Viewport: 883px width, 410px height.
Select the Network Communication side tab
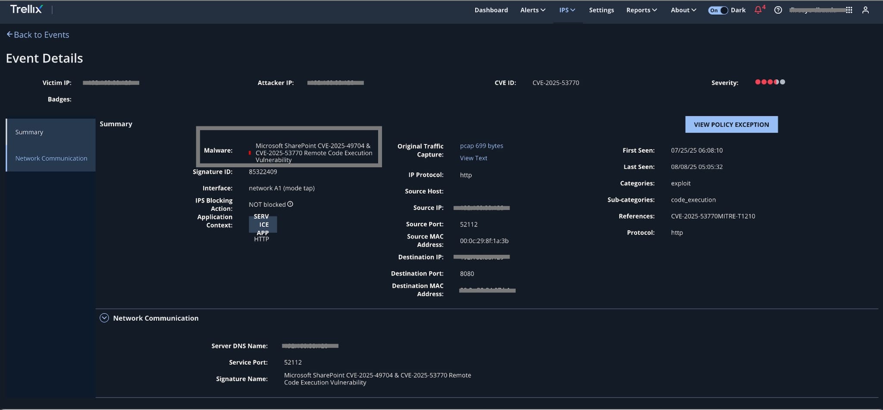[x=51, y=158]
